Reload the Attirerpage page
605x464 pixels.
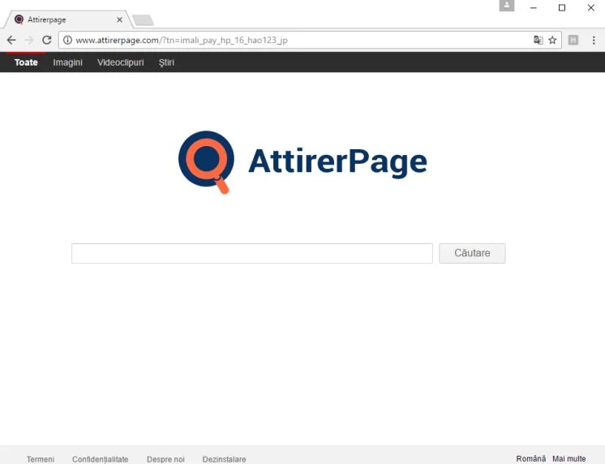pos(47,40)
